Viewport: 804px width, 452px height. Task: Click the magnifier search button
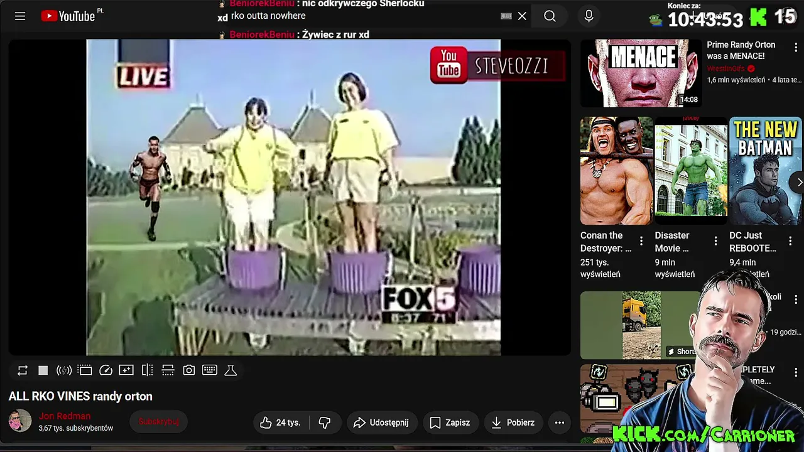(x=550, y=16)
